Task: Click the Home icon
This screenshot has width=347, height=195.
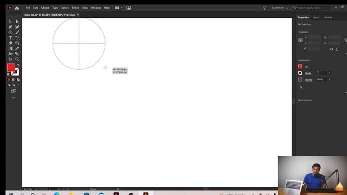Action: tap(17, 8)
